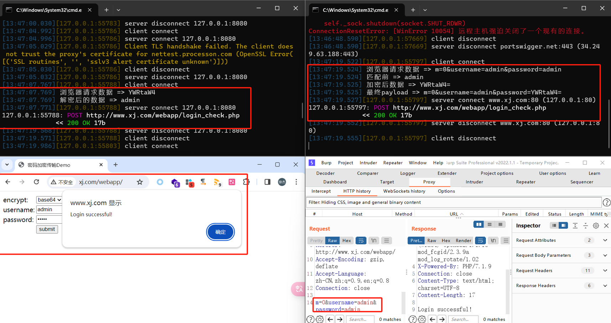Close the Inspector panel
The width and height of the screenshot is (611, 323).
[x=606, y=225]
